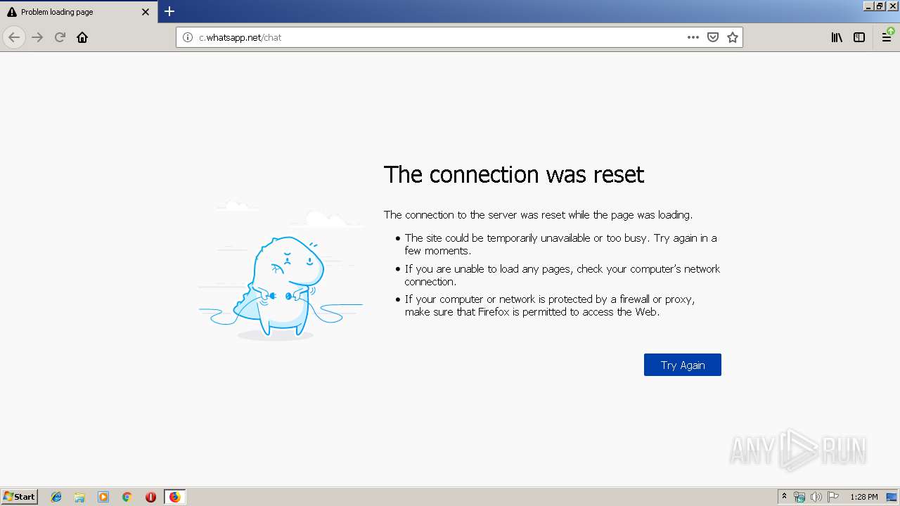Reload the current page
900x506 pixels.
pos(60,37)
